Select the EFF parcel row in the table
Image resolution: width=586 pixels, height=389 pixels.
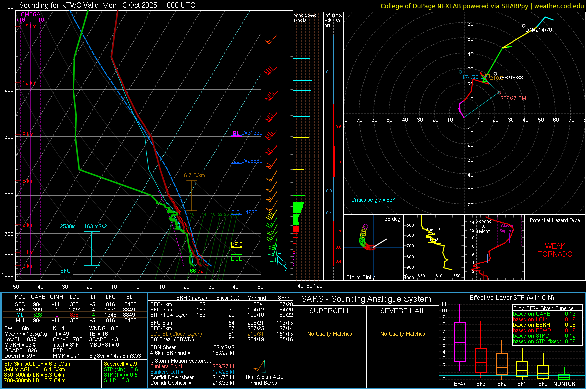(75, 310)
